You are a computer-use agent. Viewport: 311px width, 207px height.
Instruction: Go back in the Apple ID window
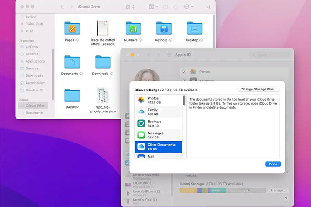point(149,55)
